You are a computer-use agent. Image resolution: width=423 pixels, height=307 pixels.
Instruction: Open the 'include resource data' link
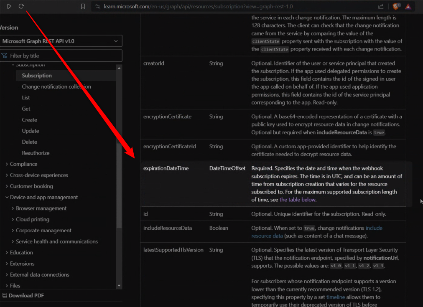tap(317, 232)
